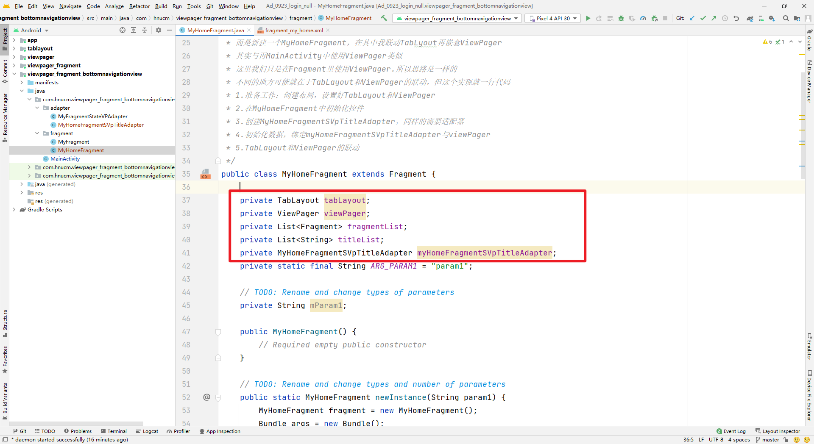Click the Expand All icon in project panel
814x444 pixels.
pos(134,30)
